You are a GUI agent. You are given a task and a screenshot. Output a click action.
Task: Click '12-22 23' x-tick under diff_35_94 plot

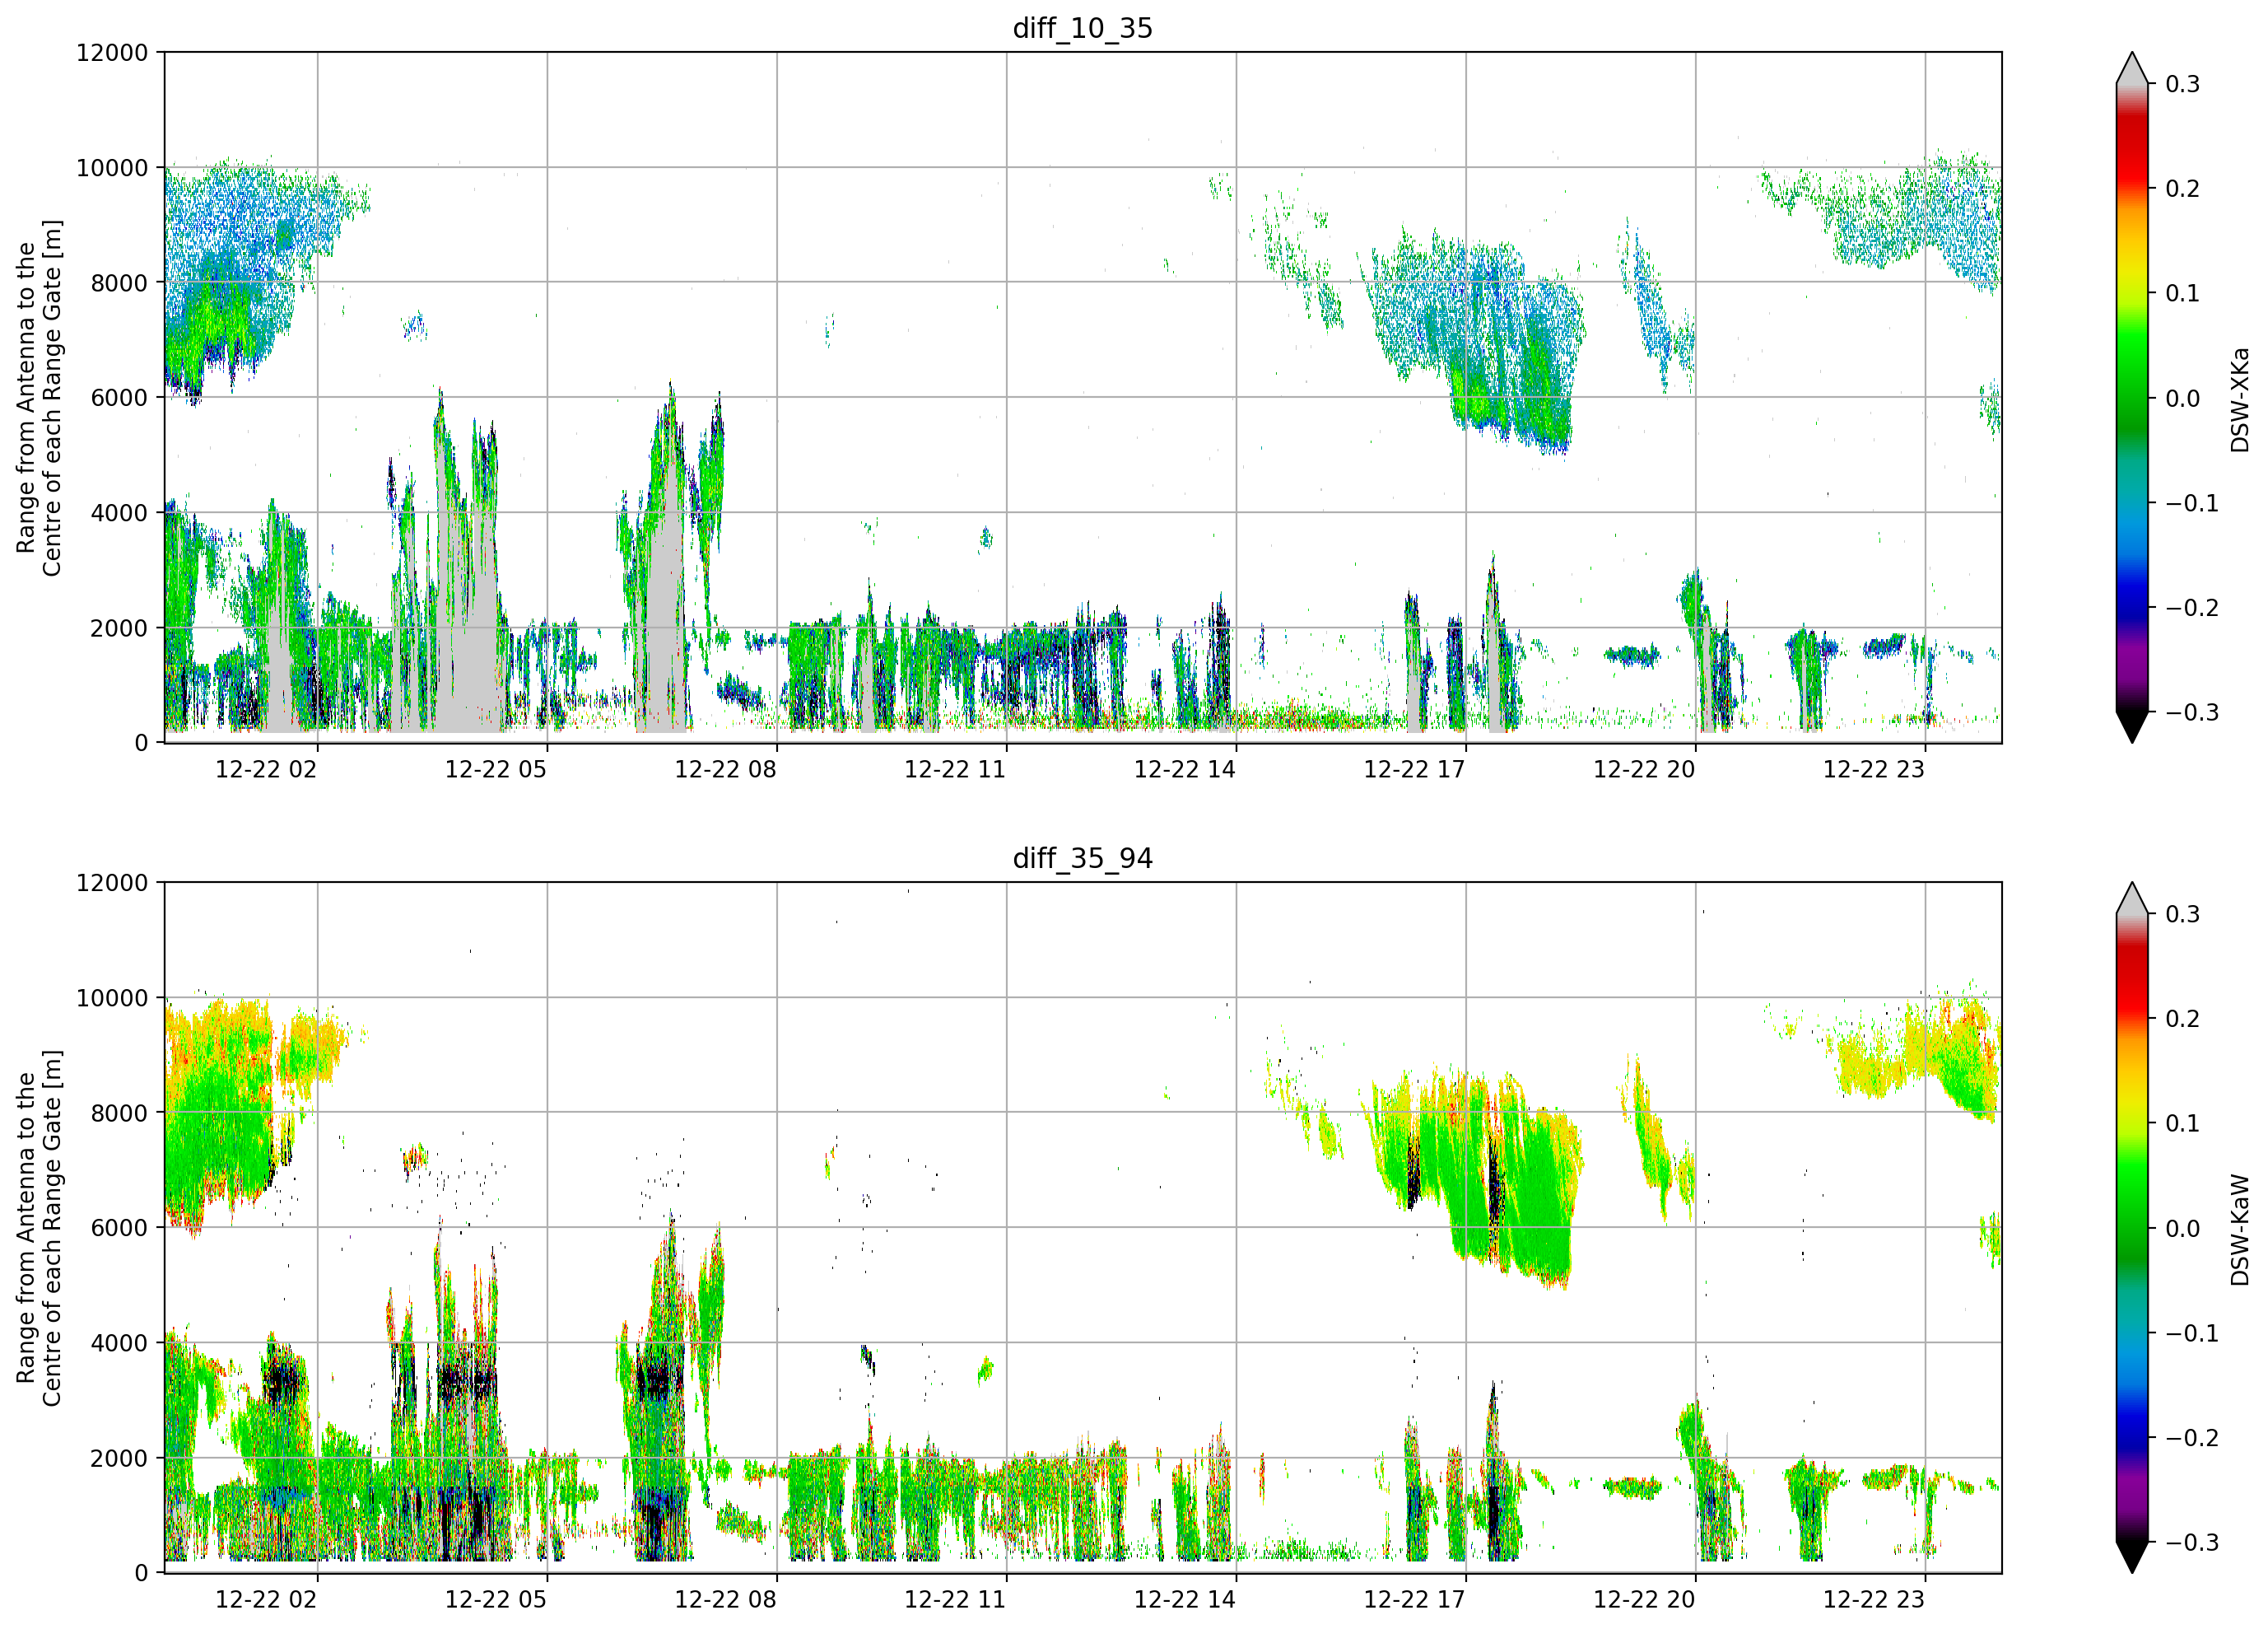[x=1874, y=1600]
